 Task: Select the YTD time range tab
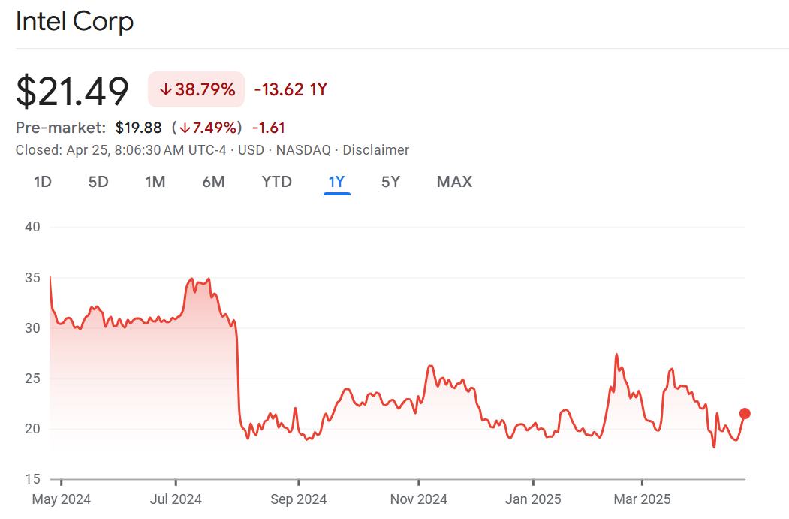pos(276,182)
